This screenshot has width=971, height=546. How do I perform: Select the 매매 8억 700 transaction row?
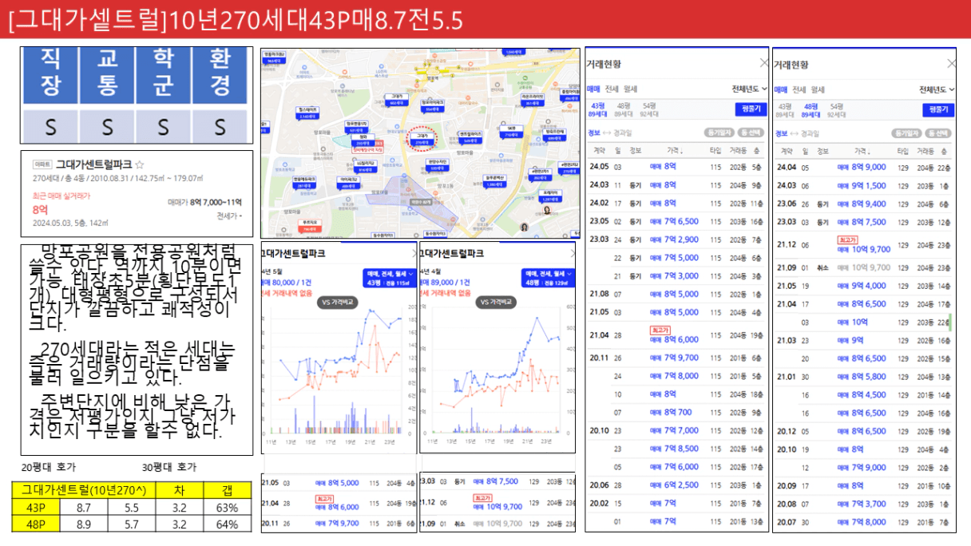pyautogui.click(x=677, y=413)
